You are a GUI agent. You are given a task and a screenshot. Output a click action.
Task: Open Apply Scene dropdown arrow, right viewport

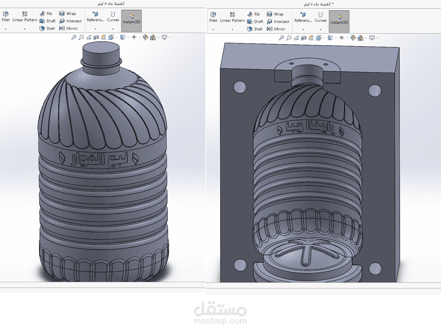click(366, 38)
